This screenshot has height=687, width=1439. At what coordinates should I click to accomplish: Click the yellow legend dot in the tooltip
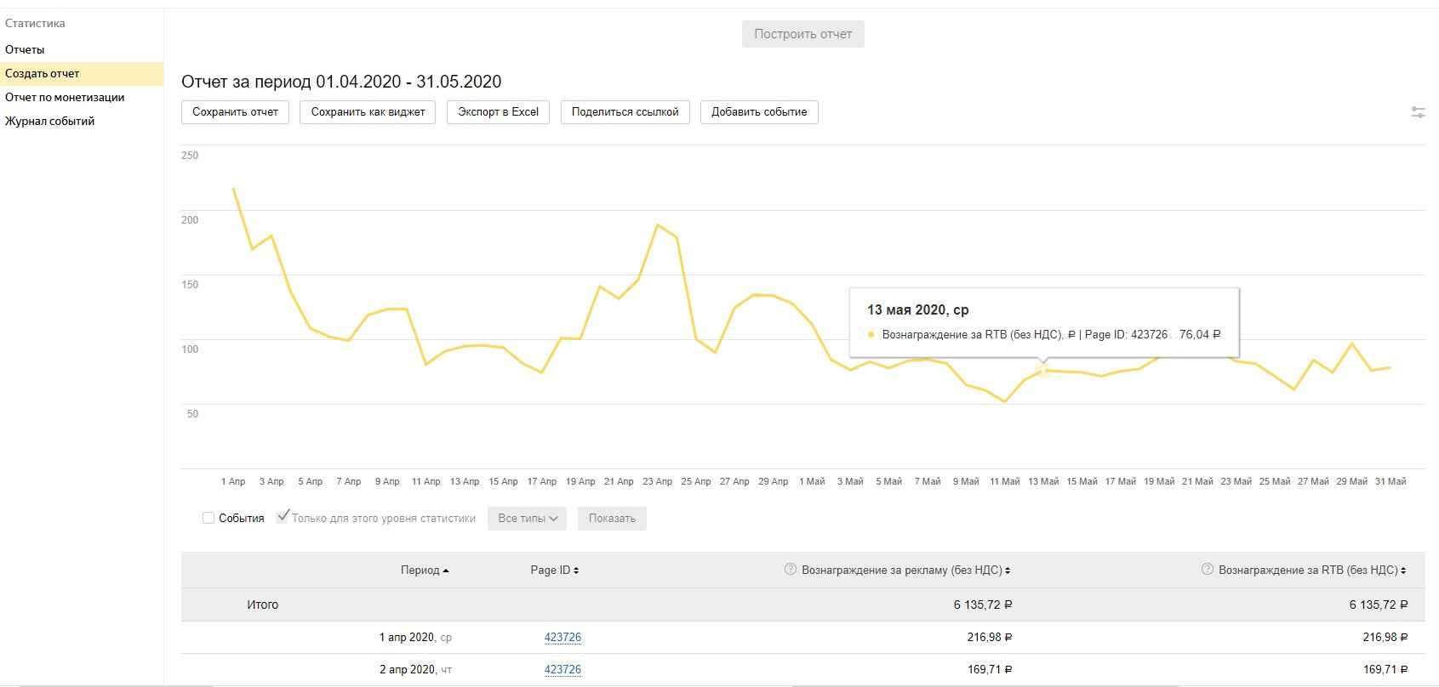coord(871,335)
